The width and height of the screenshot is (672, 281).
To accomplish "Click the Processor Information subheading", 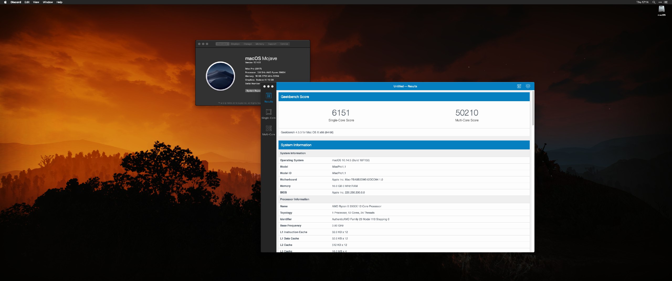I will (x=295, y=199).
